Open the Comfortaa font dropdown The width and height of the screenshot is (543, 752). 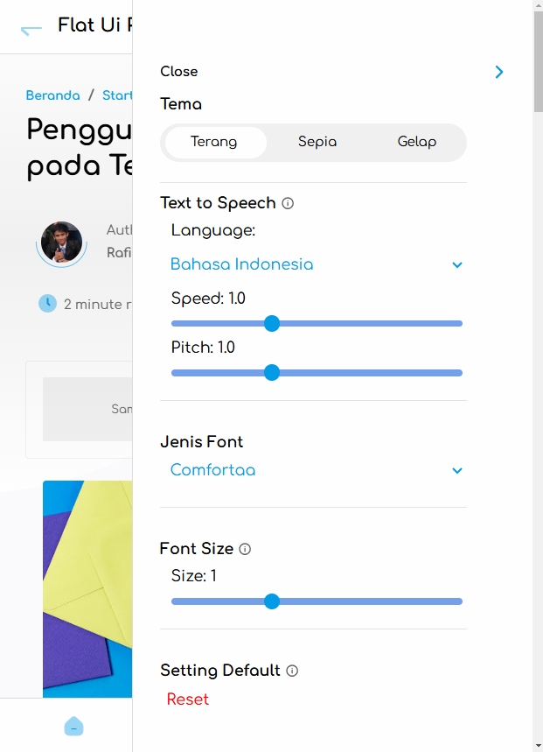click(212, 470)
